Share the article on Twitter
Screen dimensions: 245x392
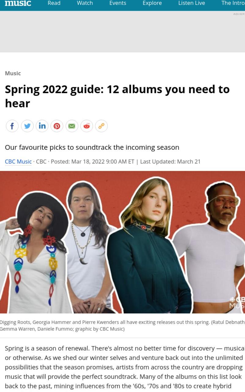click(27, 126)
